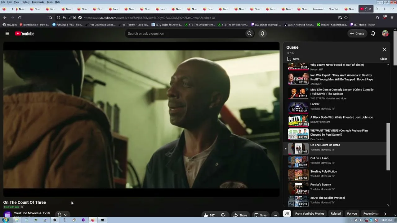Close the Queue panel
The image size is (397, 223).
(x=384, y=50)
